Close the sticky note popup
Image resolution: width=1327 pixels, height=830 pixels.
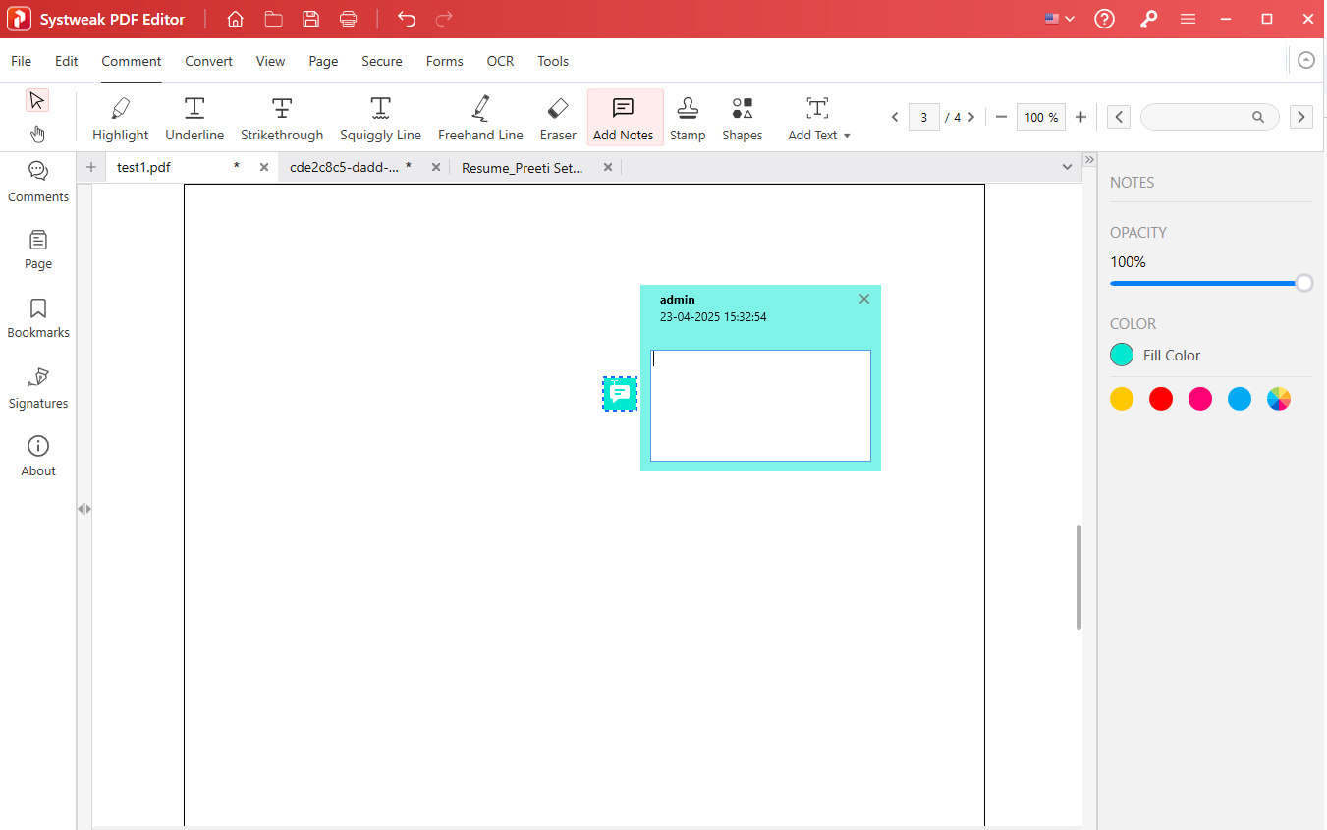point(864,299)
